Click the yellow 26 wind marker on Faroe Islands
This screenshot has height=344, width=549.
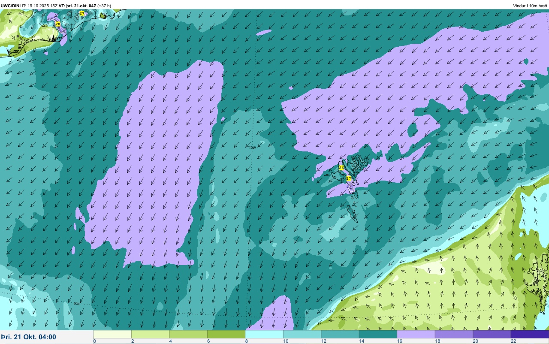click(341, 168)
